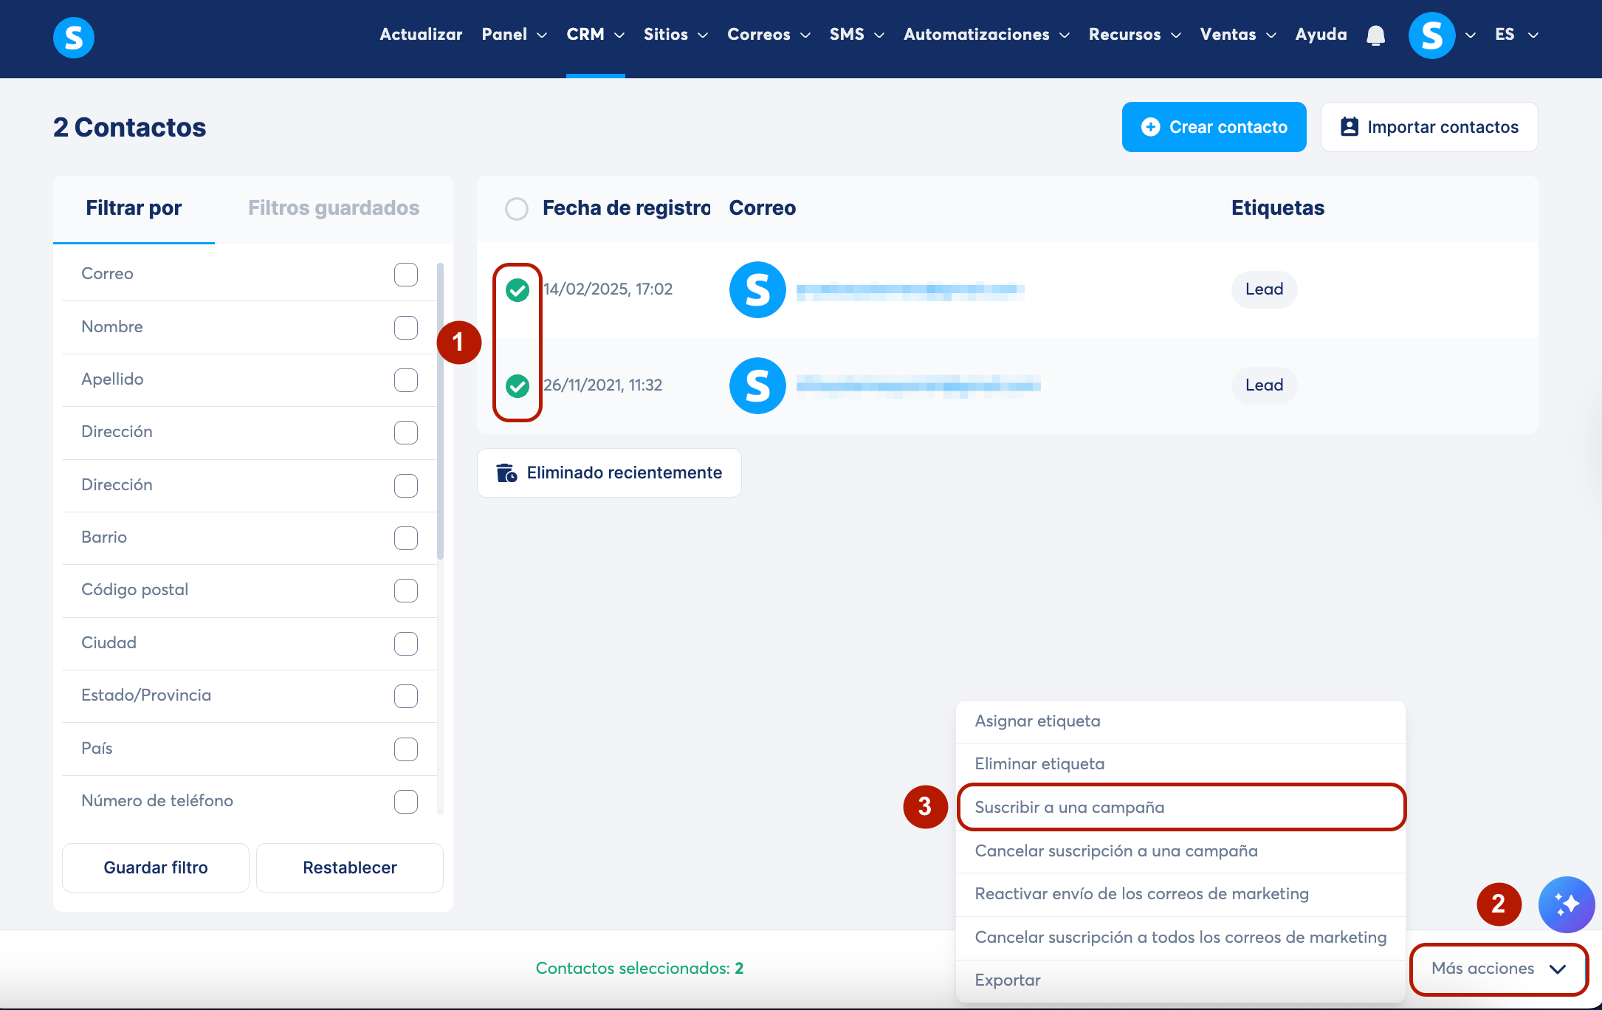Deselect the contact from 26/11/2021

[518, 385]
